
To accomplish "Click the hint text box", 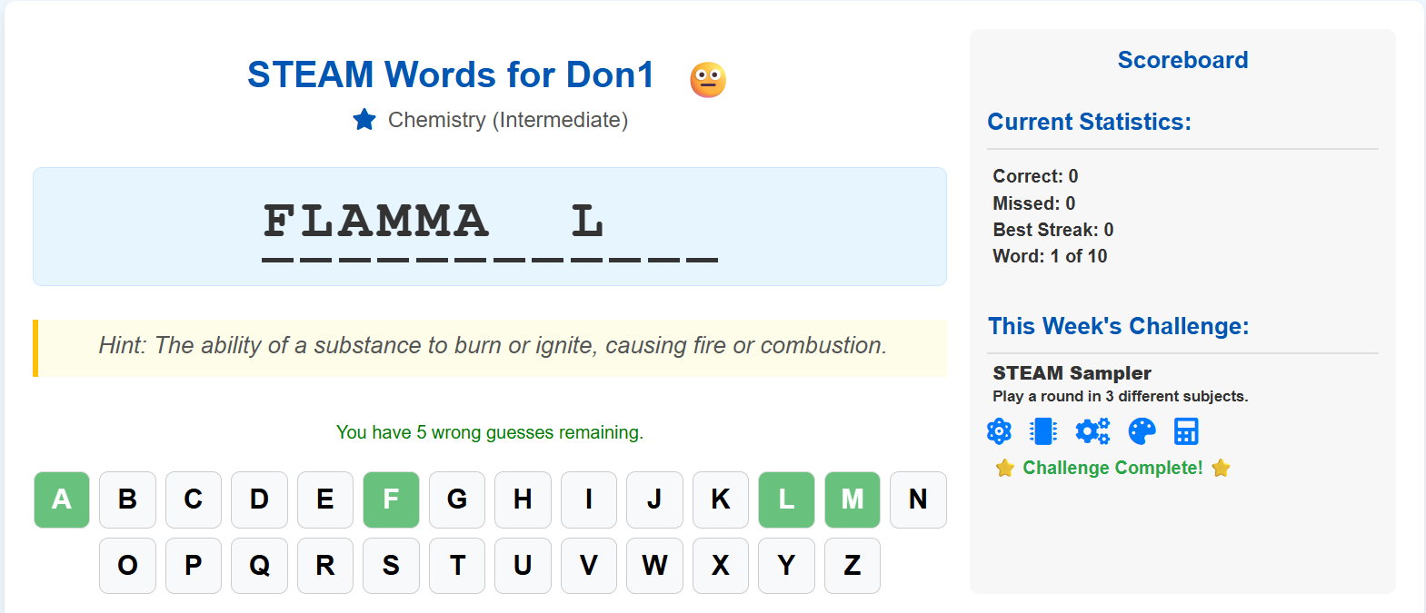I will (x=491, y=347).
